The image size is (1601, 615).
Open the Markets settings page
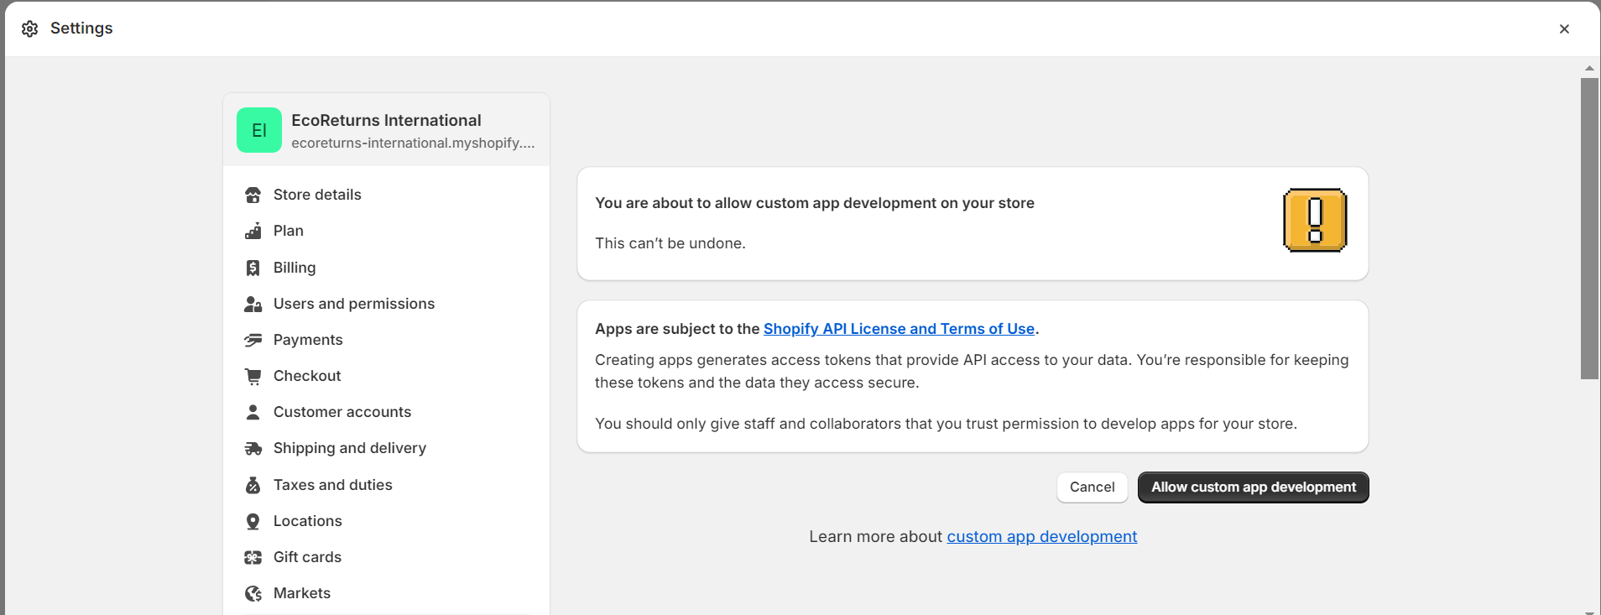tap(301, 593)
